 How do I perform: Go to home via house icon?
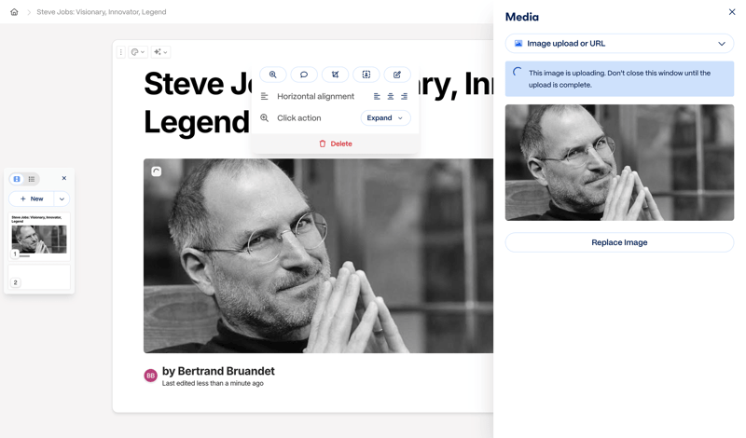coord(14,12)
